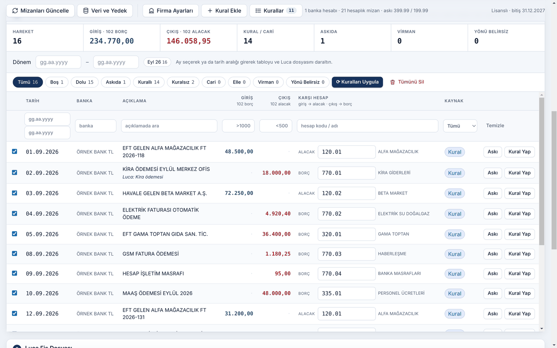Open the Kurallar list icon
The image size is (557, 348).
click(258, 11)
